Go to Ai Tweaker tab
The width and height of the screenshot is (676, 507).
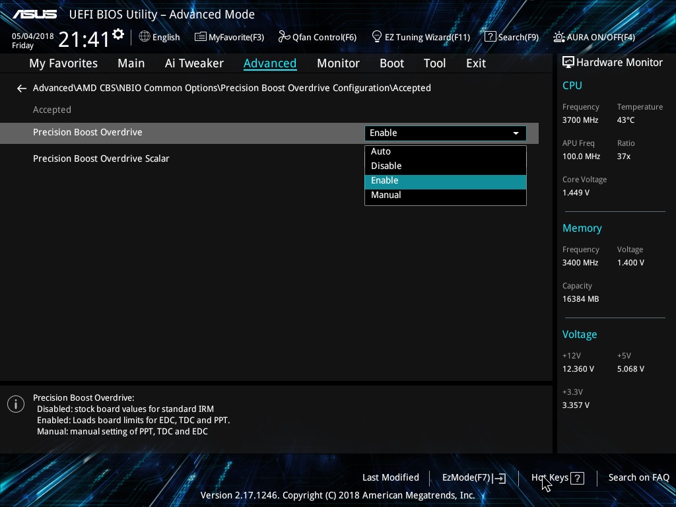[x=194, y=63]
